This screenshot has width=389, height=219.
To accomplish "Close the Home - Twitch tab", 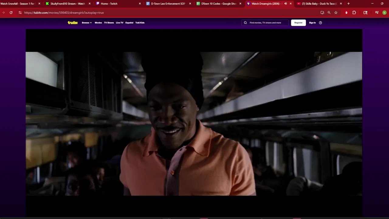I will click(140, 4).
